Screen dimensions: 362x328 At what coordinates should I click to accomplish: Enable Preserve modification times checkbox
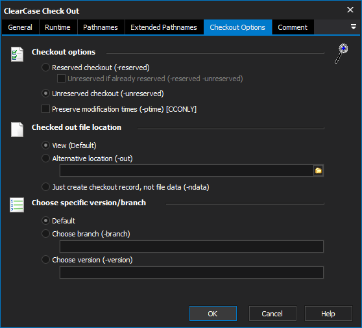(x=45, y=109)
